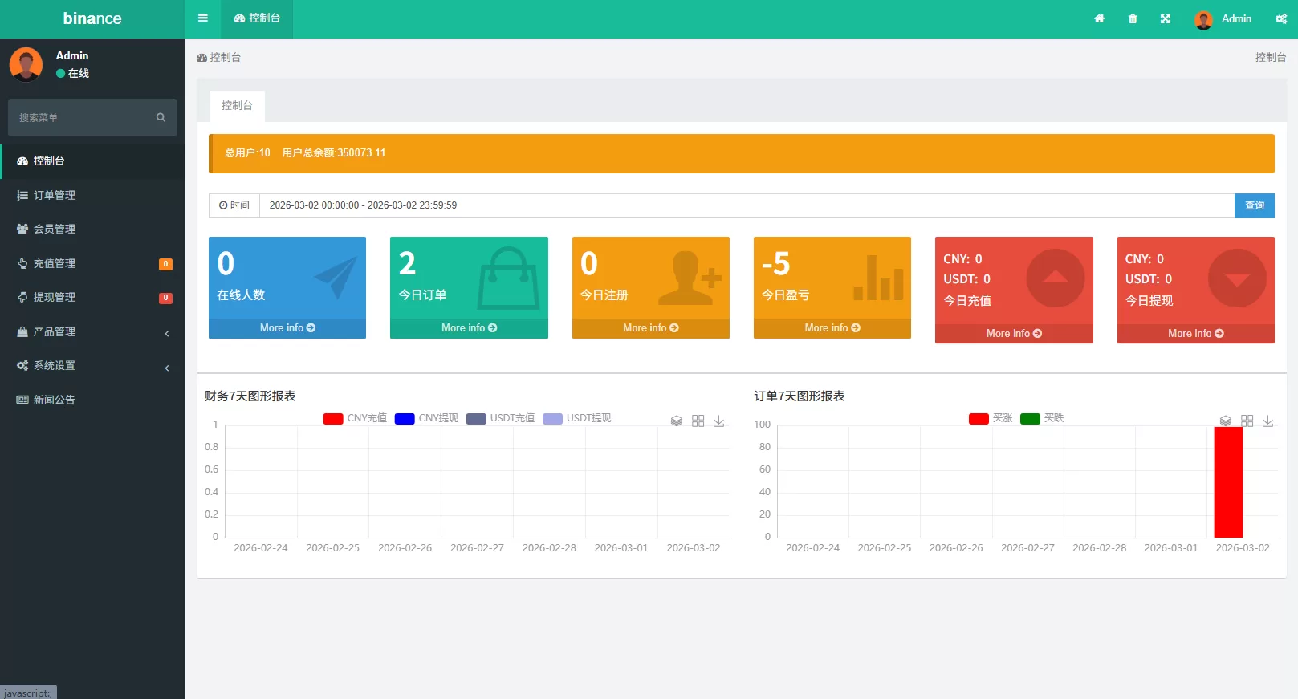Click More info under 今日订单
Viewport: 1298px width, 699px height.
(469, 328)
